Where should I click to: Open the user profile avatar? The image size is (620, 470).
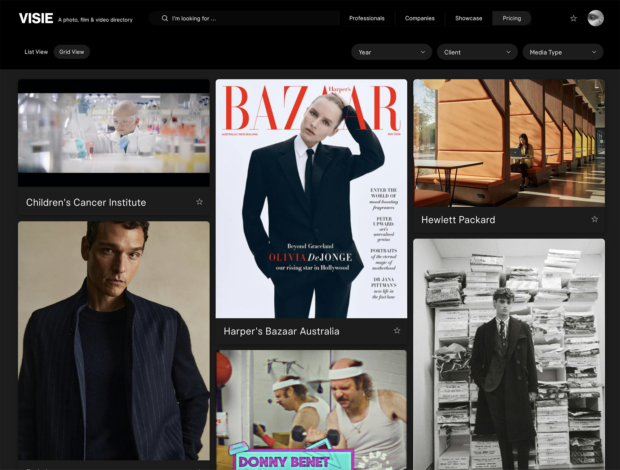pos(596,18)
